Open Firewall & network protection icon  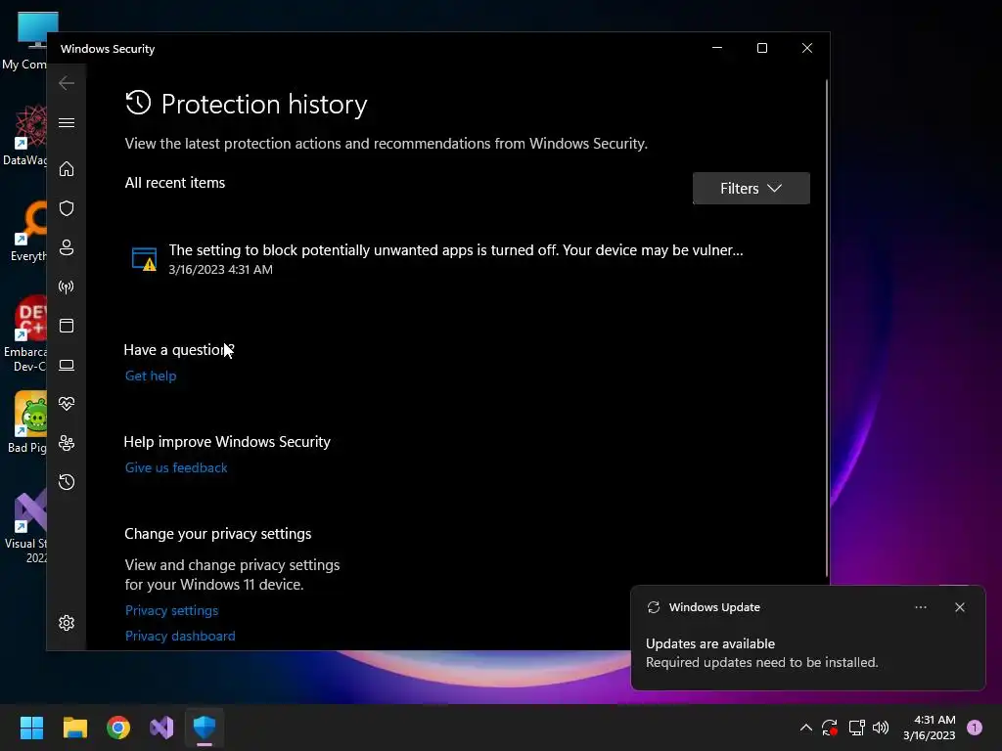pos(67,287)
